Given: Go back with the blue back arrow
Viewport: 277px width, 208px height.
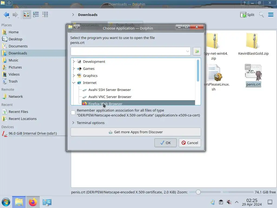Looking at the screenshot, I should (6, 15).
